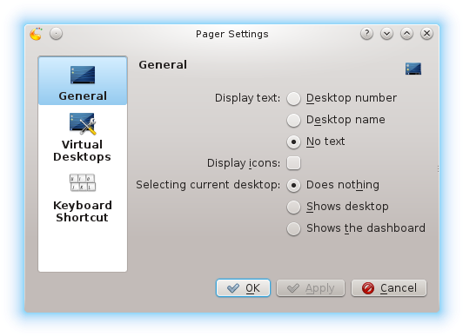This screenshot has height=336, width=463.
Task: Click the Pager Settings title text
Action: pos(232,34)
